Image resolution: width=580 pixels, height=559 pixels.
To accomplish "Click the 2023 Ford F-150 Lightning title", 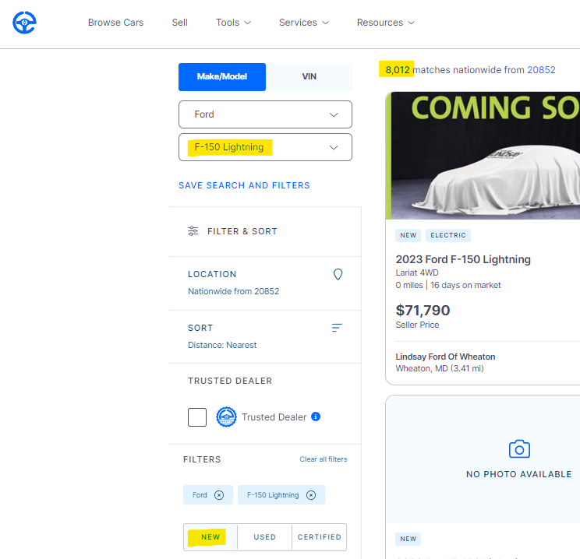I will click(463, 259).
